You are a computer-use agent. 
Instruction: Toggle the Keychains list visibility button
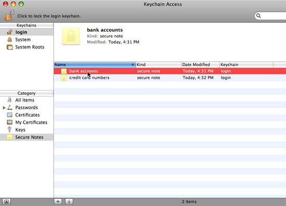click(6, 202)
